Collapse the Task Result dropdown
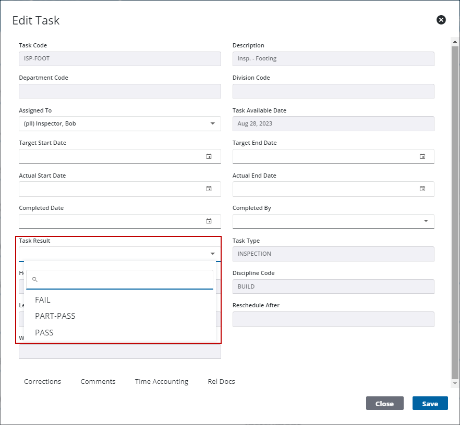This screenshot has height=425, width=460. (212, 253)
